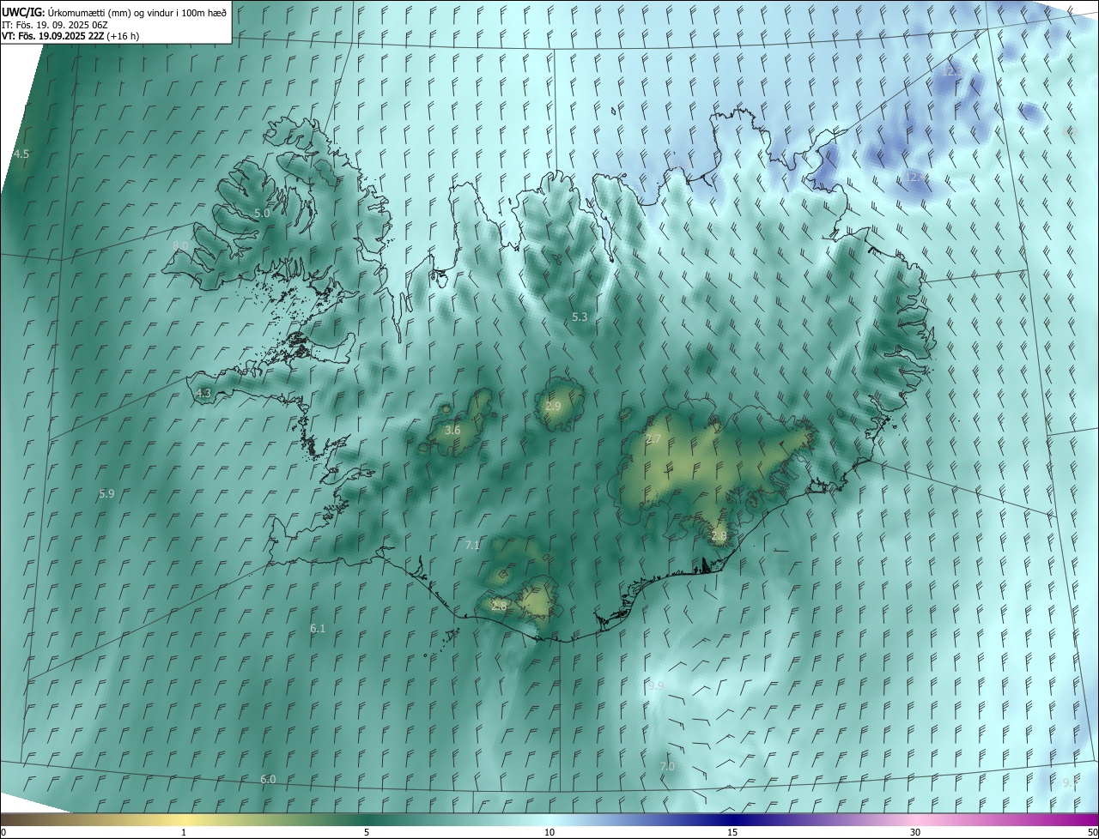Image resolution: width=1099 pixels, height=839 pixels.
Task: Click the 9.9 value south of Iceland
Action: coord(656,686)
